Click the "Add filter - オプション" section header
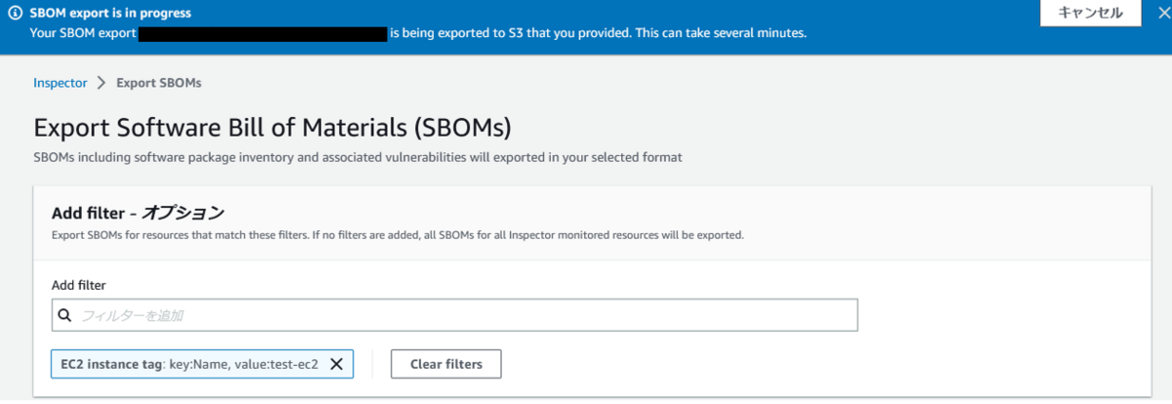 pyautogui.click(x=138, y=212)
